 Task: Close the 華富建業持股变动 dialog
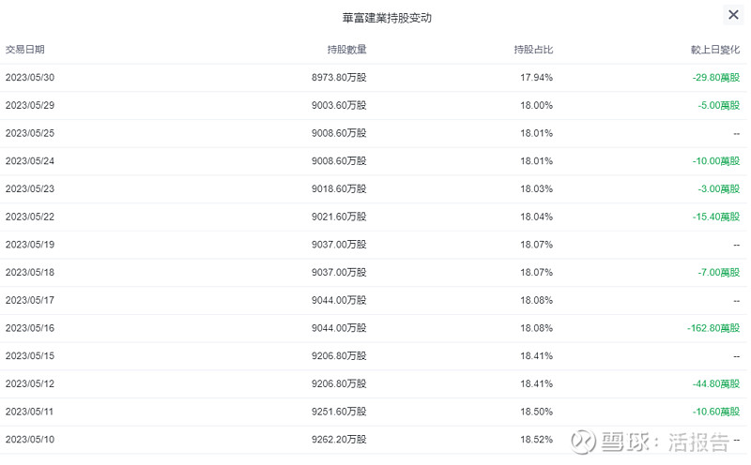(733, 15)
